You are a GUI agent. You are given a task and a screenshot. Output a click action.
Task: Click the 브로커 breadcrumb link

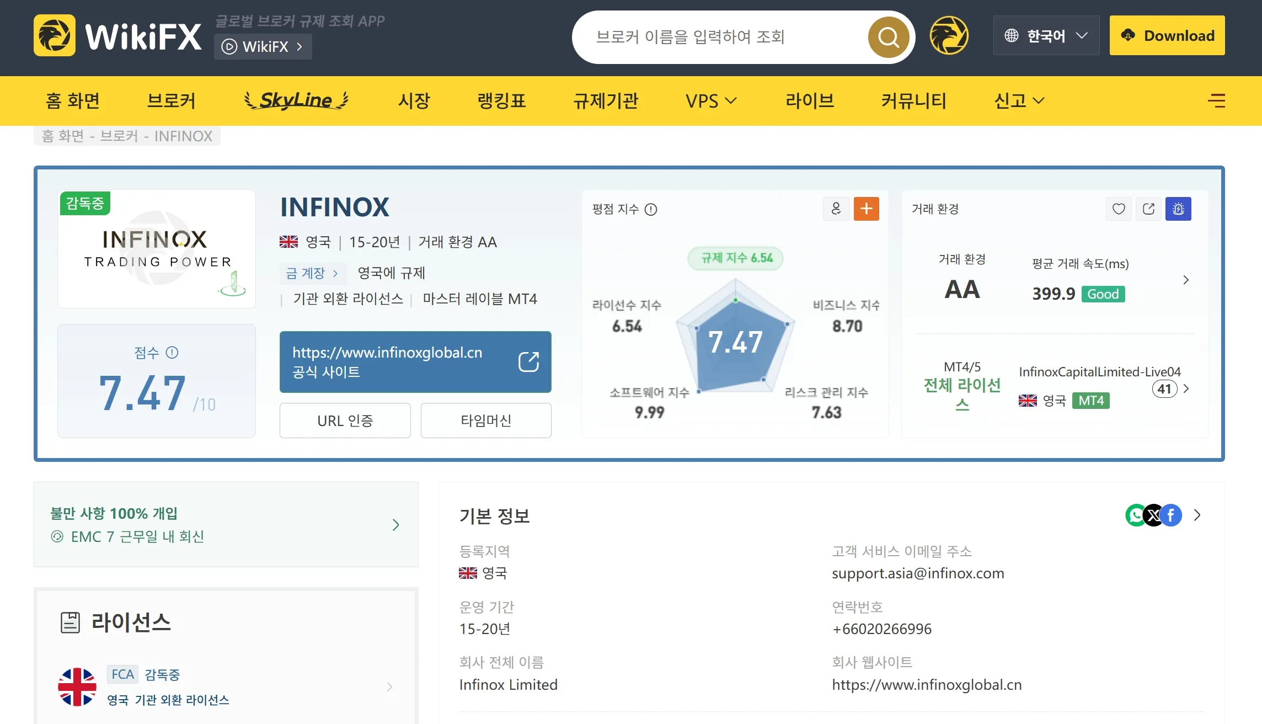(x=119, y=136)
